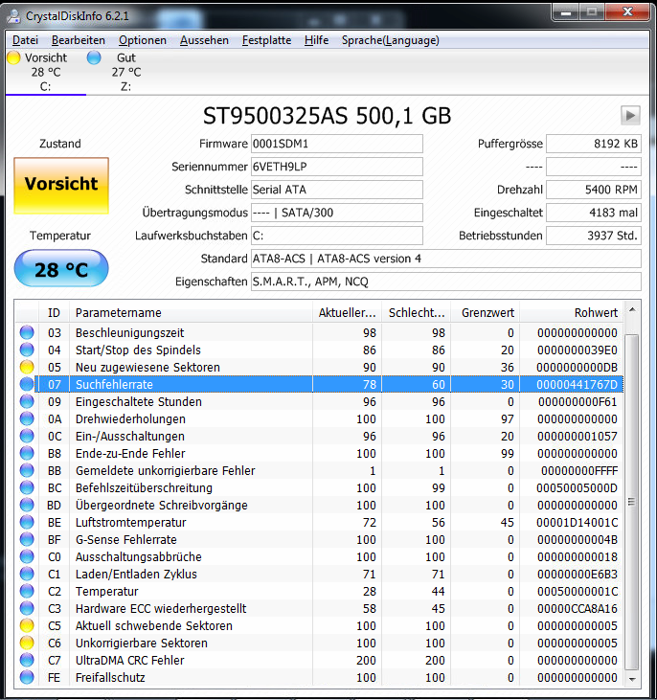Click the Laufwerksbuchstaben field C:
657x700 pixels.
(x=337, y=236)
